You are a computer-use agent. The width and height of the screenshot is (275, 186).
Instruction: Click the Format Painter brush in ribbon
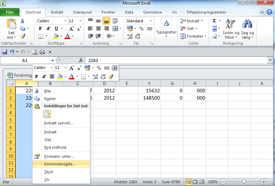(23, 36)
